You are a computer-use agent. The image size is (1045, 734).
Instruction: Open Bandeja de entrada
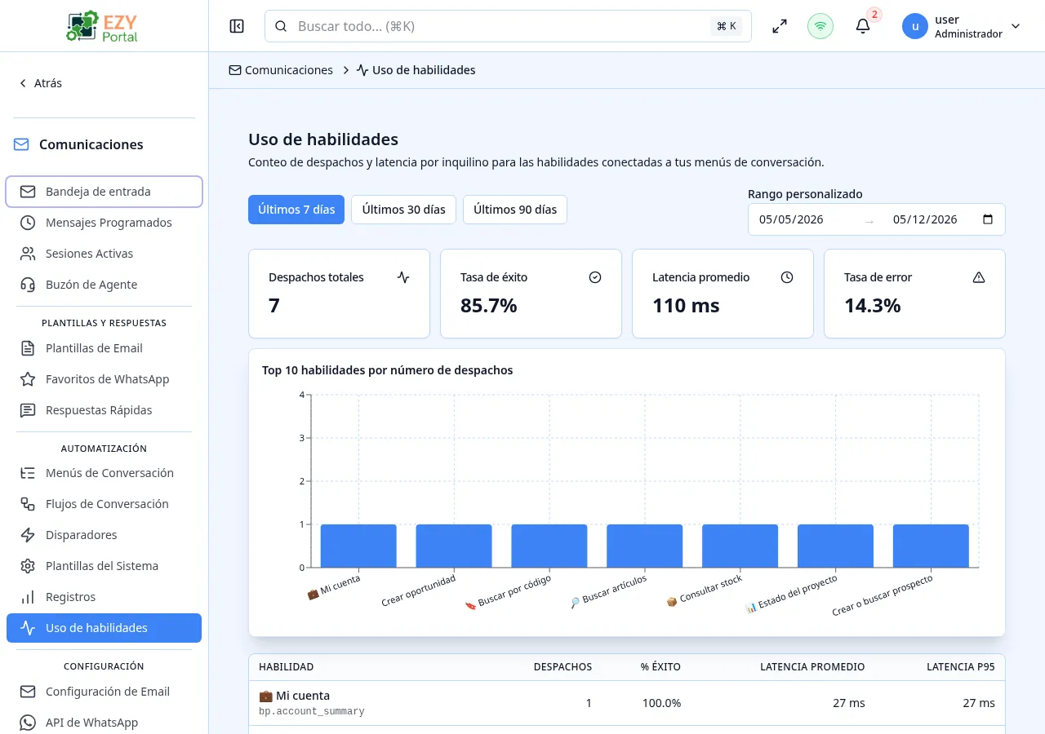pyautogui.click(x=104, y=192)
